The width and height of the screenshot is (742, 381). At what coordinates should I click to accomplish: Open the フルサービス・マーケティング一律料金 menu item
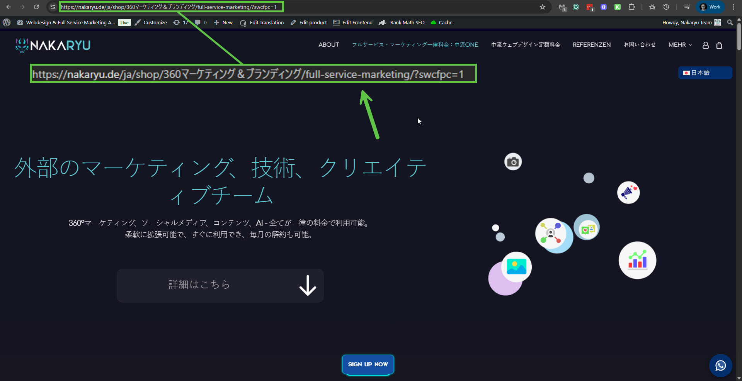click(x=415, y=45)
